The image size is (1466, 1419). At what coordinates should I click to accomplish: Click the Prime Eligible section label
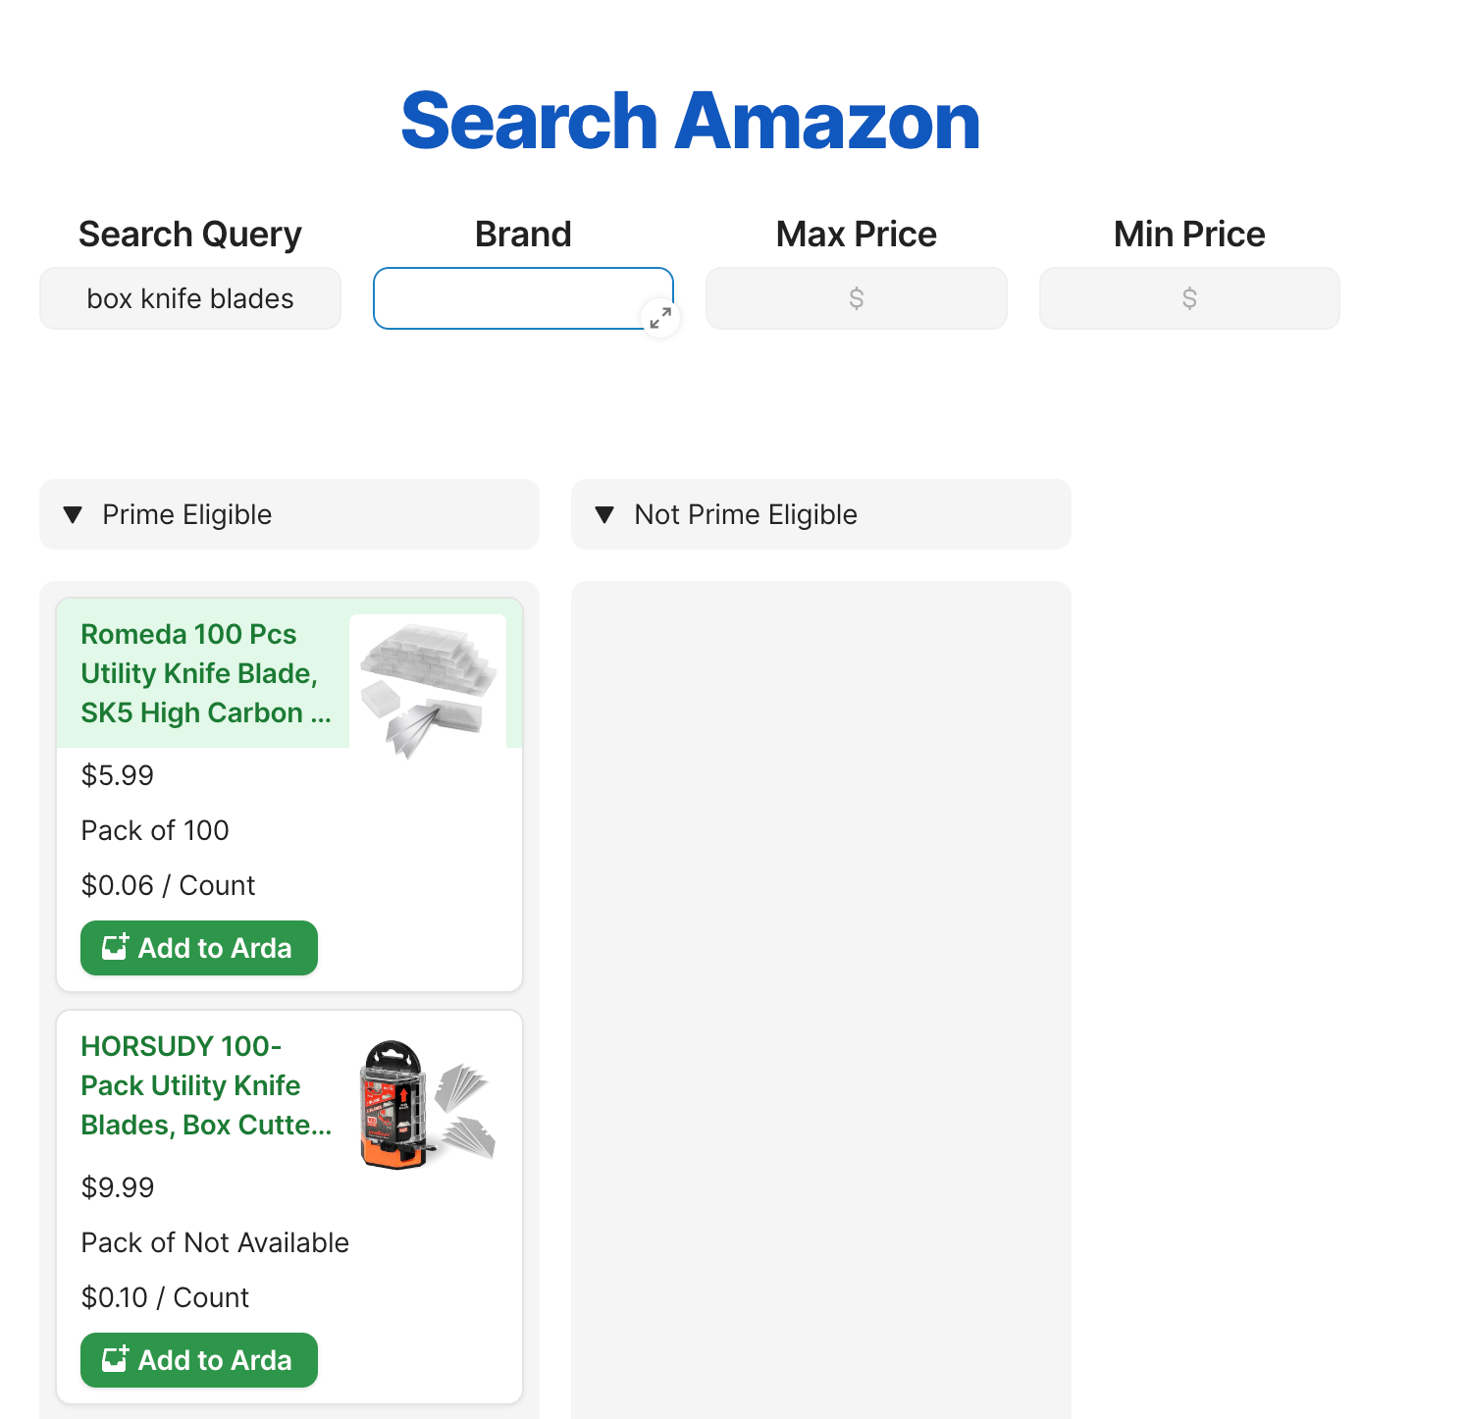click(186, 514)
